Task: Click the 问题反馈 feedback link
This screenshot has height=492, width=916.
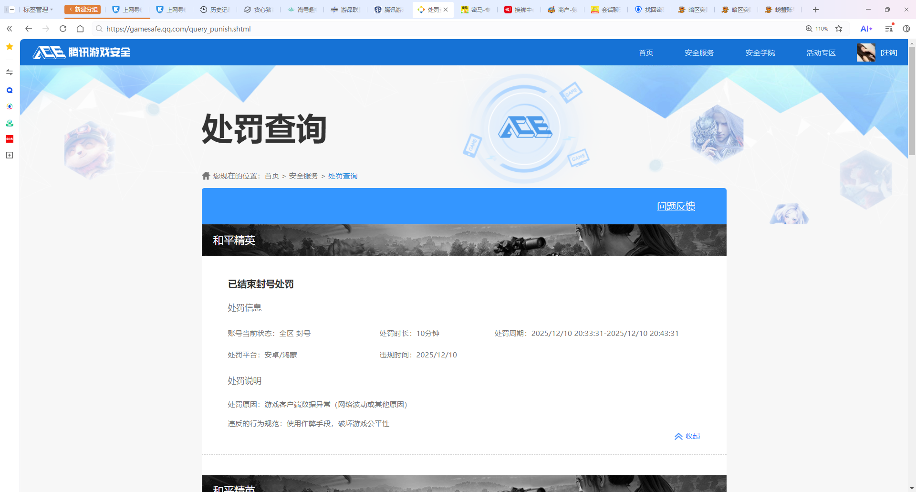Action: click(x=676, y=206)
